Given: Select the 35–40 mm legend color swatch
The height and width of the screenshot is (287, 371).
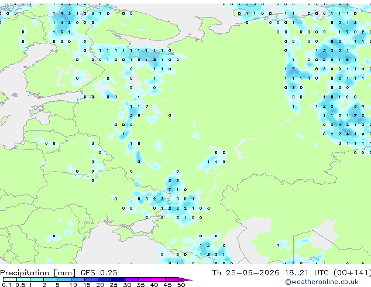Looking at the screenshot, I should pyautogui.click(x=145, y=279).
